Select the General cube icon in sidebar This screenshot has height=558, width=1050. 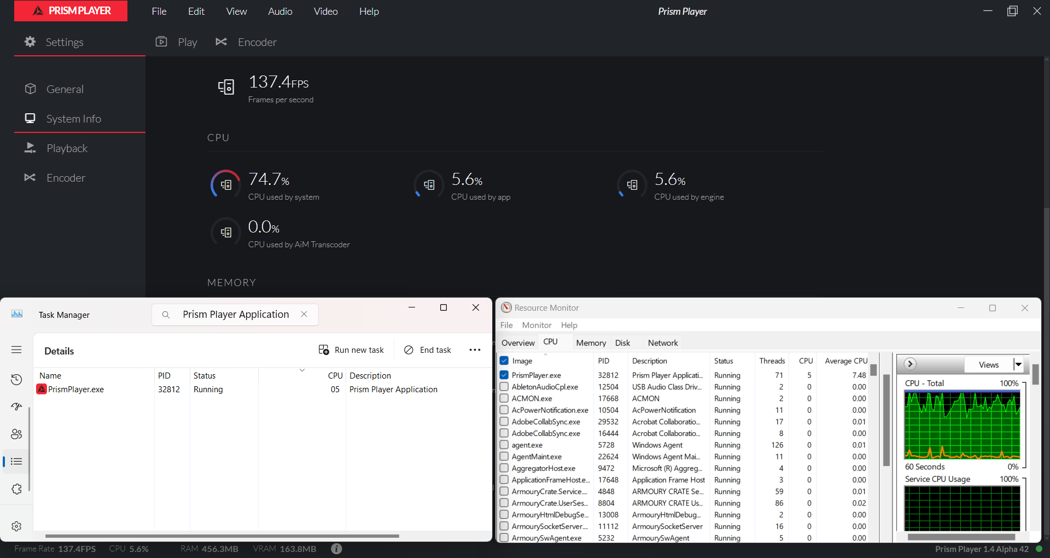pyautogui.click(x=30, y=89)
